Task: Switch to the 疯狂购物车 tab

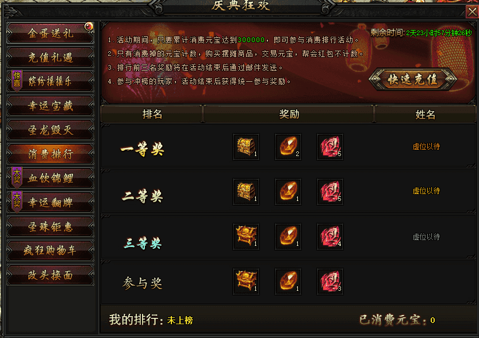Action: click(51, 250)
